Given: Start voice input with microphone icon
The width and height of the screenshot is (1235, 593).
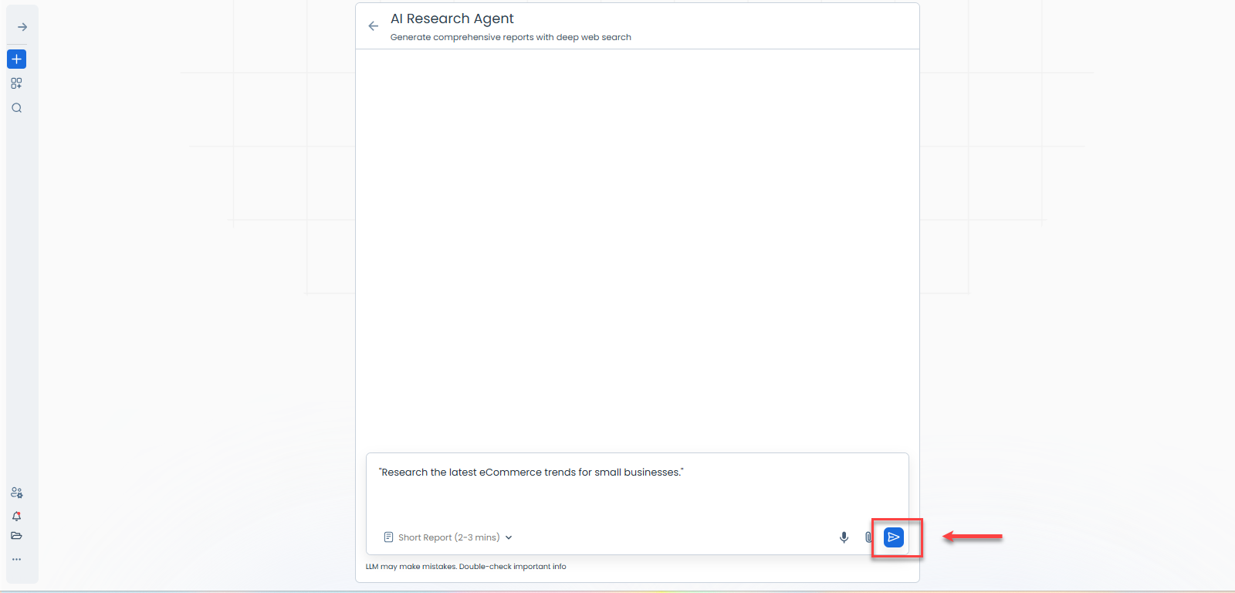Looking at the screenshot, I should pyautogui.click(x=844, y=537).
